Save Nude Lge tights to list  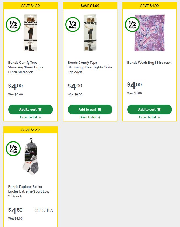click(90, 117)
